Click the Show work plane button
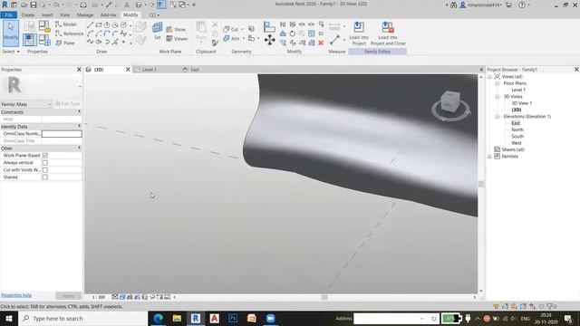Image resolution: width=580 pixels, height=326 pixels. [x=176, y=29]
